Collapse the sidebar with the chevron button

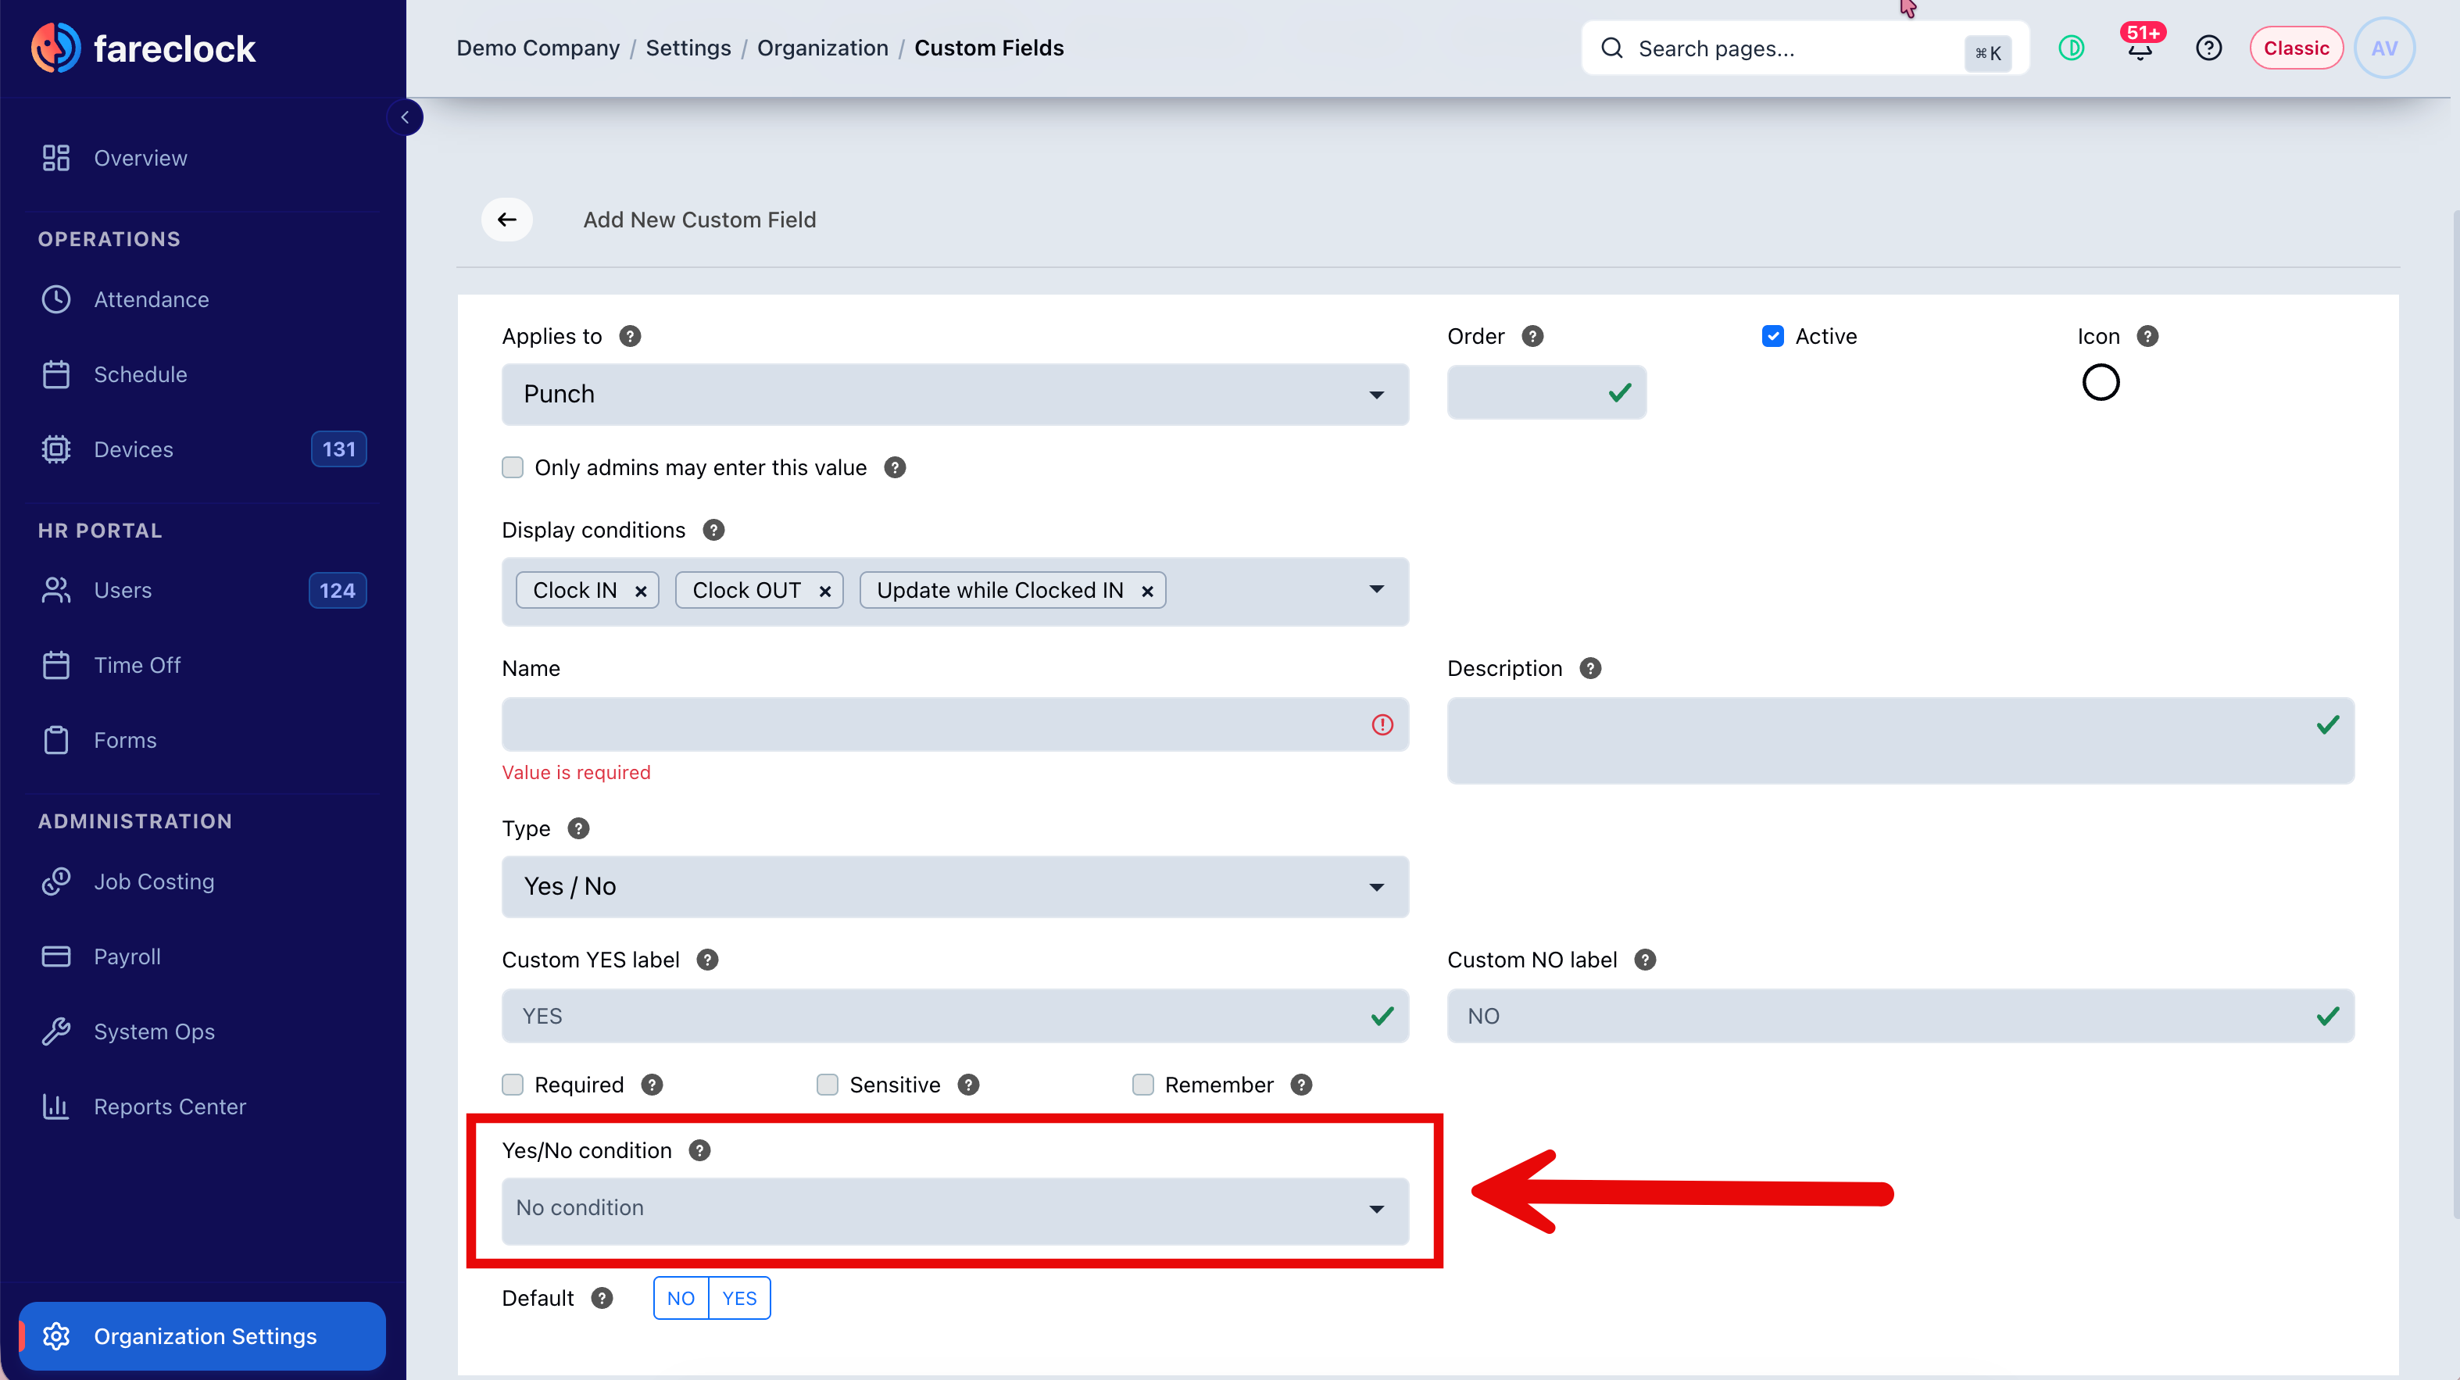point(405,117)
